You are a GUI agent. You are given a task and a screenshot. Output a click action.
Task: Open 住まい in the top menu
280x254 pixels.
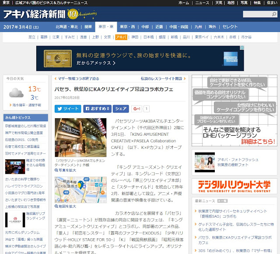click(272, 3)
